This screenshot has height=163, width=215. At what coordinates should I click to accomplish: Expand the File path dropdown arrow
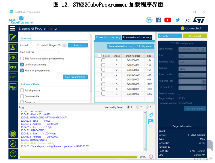click(x=64, y=45)
